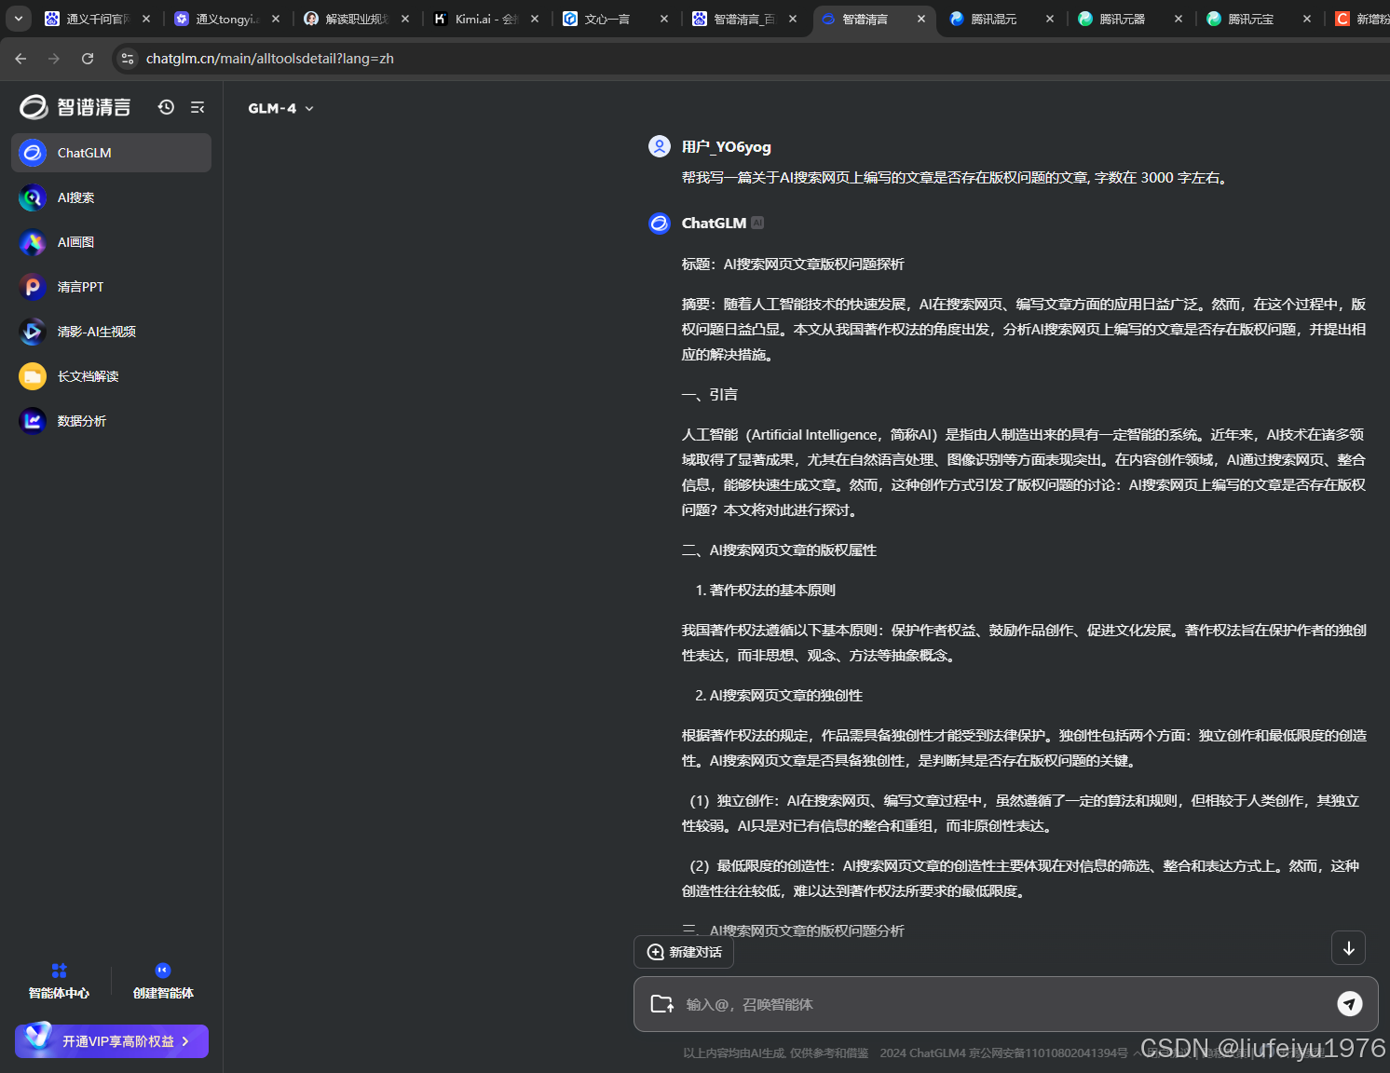Close the 腾讯混元 tab
Screen dimensions: 1390x1073
coord(1050,19)
